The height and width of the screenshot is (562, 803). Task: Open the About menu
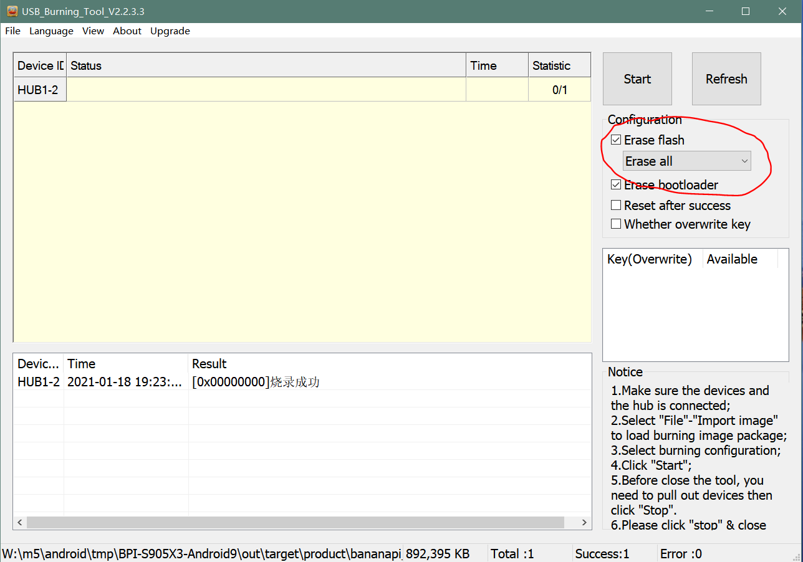pyautogui.click(x=127, y=31)
